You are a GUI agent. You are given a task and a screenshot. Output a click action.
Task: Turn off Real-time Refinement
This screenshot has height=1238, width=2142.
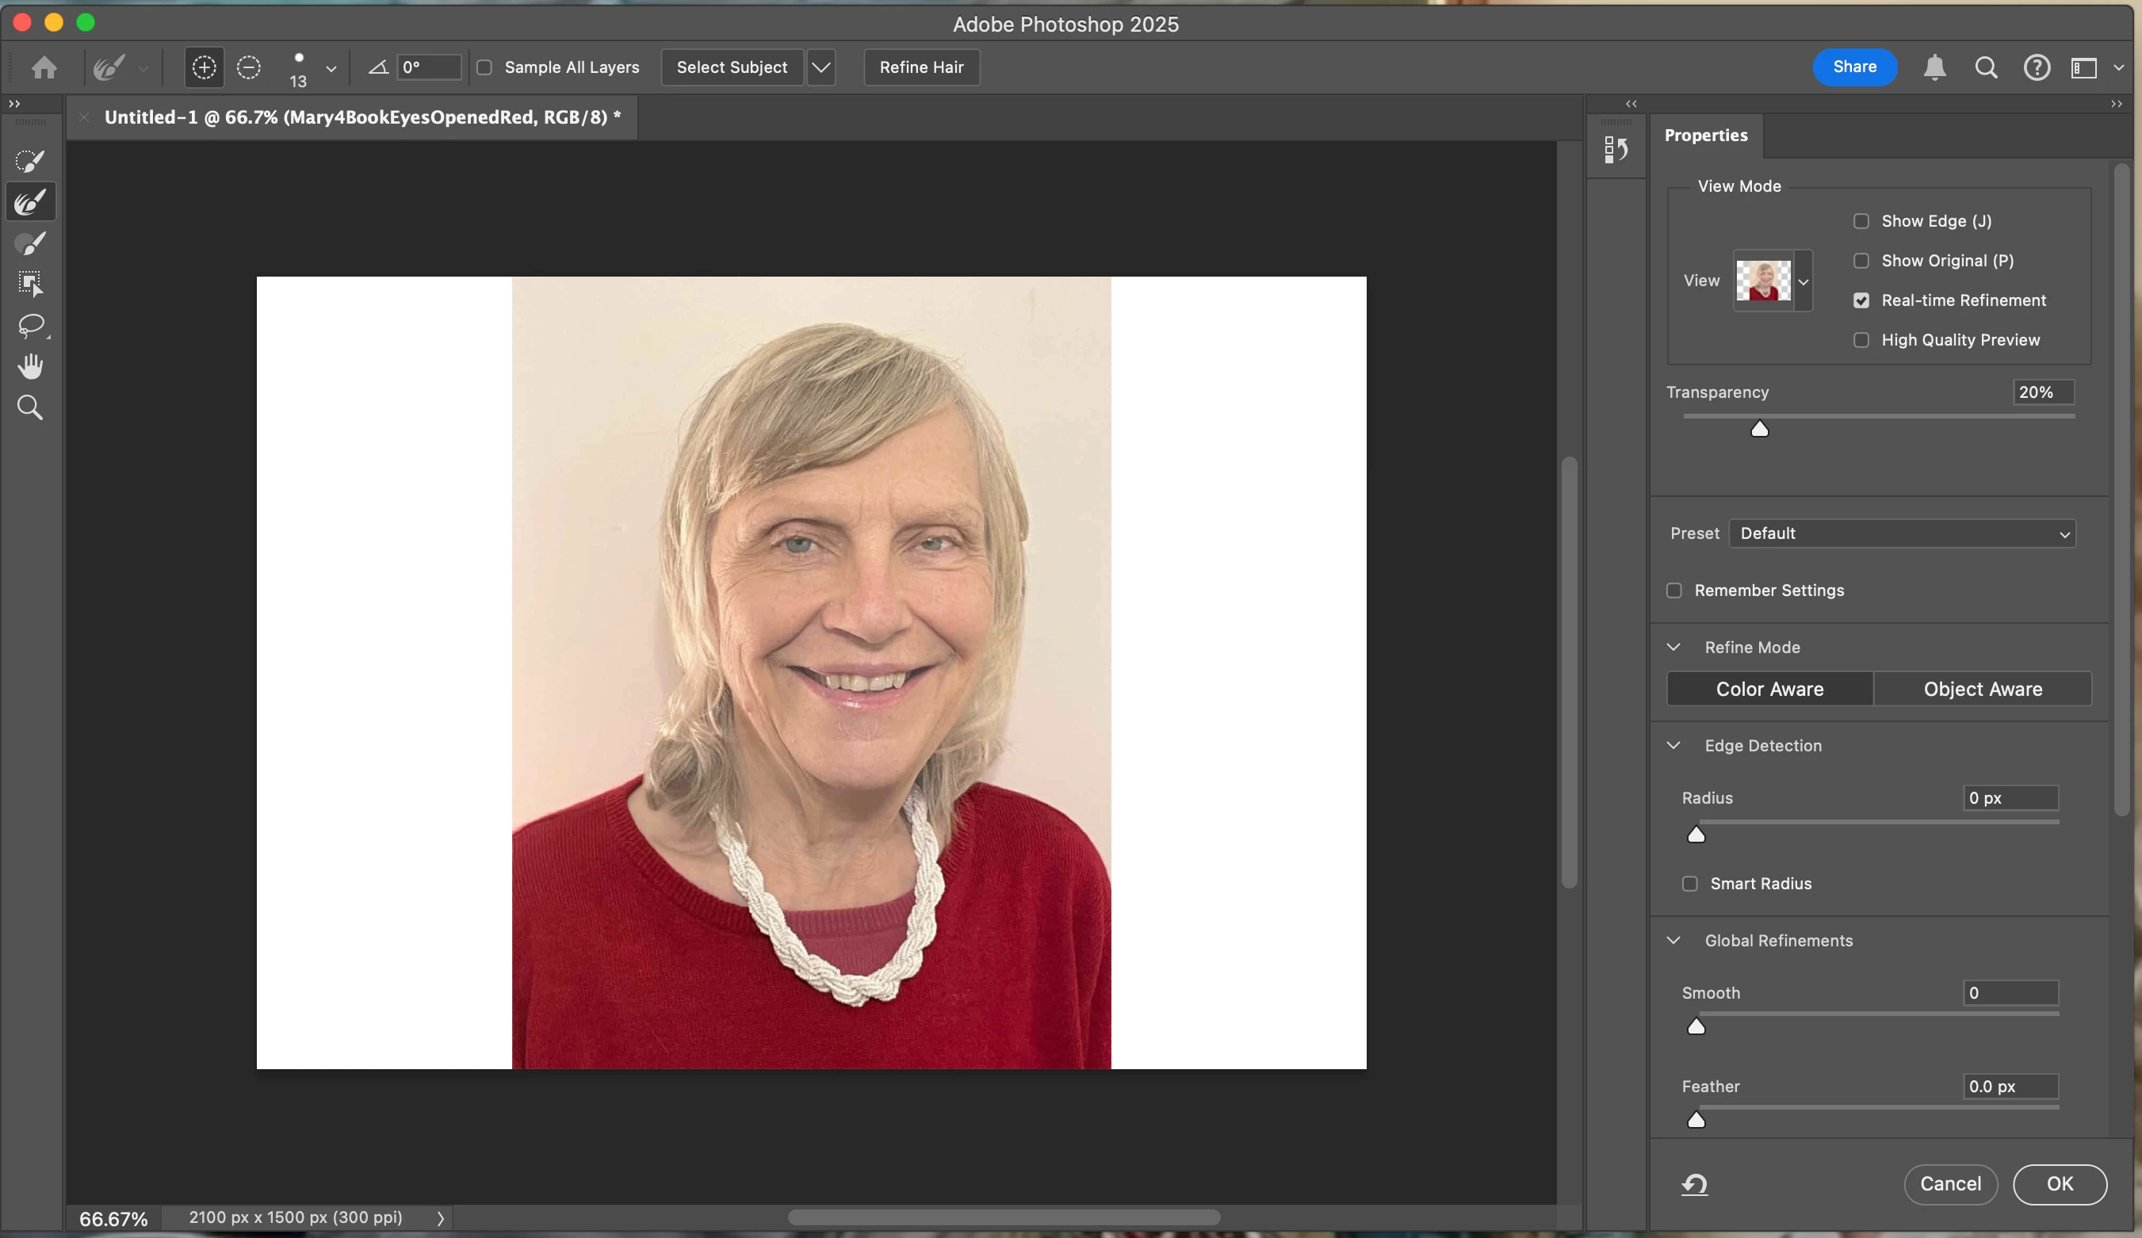[x=1861, y=301]
